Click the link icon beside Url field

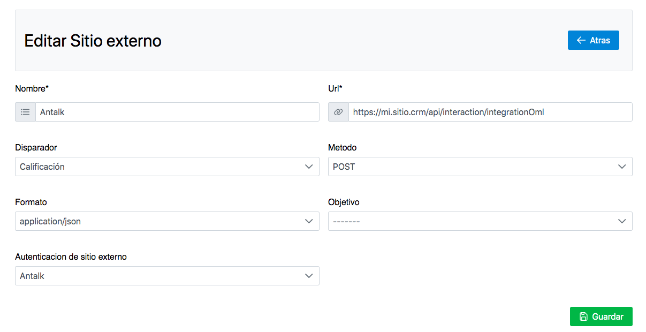pos(338,112)
